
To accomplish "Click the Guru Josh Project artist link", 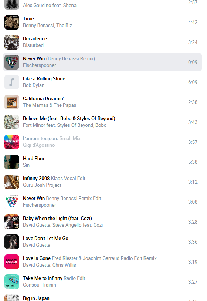I will click(x=42, y=185).
